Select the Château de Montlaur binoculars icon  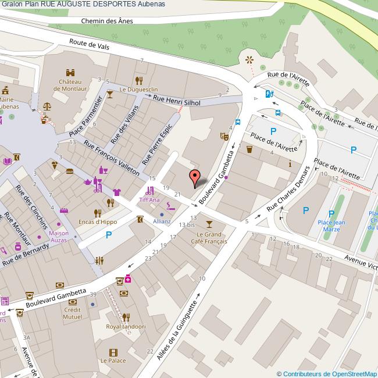coord(70,73)
